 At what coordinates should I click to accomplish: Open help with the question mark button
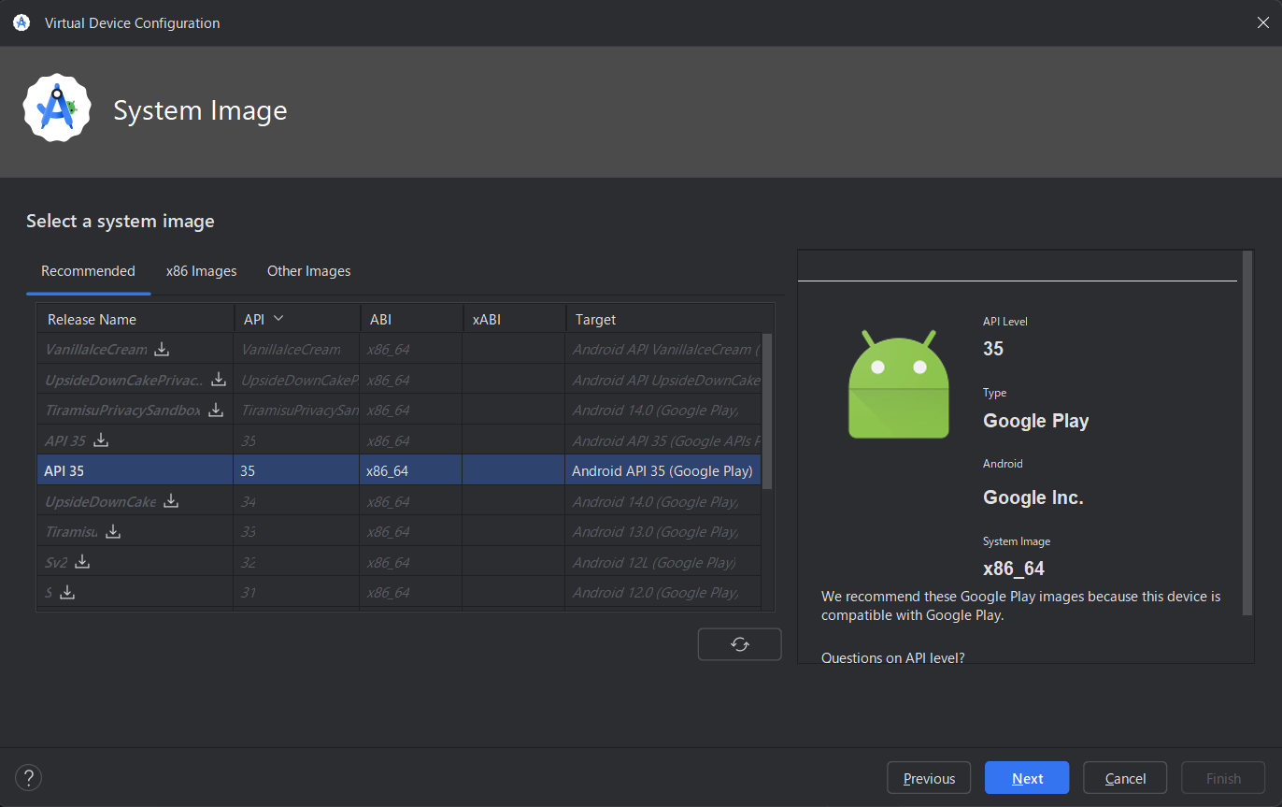click(x=29, y=777)
